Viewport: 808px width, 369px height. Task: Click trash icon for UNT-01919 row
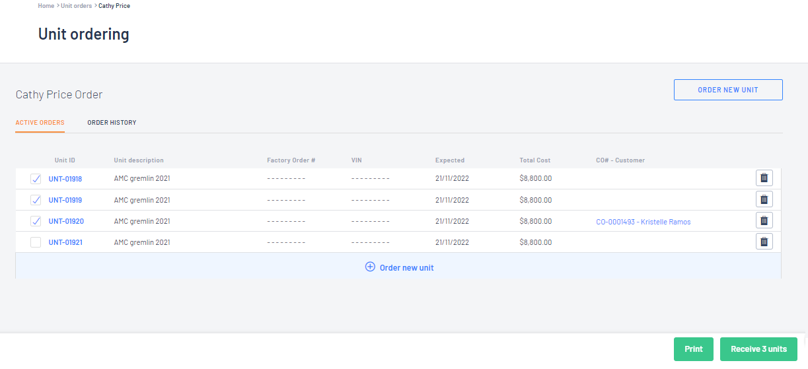[x=764, y=199]
